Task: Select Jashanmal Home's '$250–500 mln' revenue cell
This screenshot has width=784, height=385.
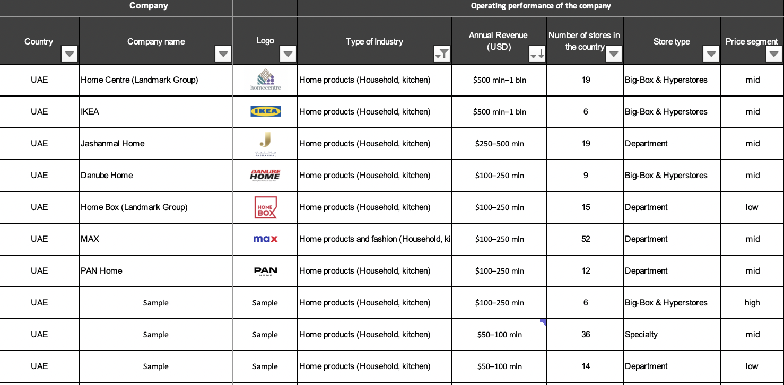Action: point(499,144)
